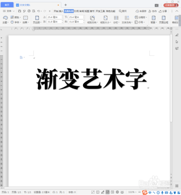Viewport: 181px width, 195px height.
Task: Open the 纸张大小 paper size dropdown
Action: click(x=105, y=19)
